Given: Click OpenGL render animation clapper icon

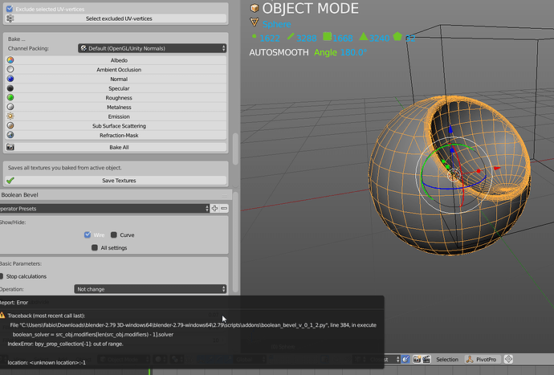Looking at the screenshot, I should (x=426, y=359).
